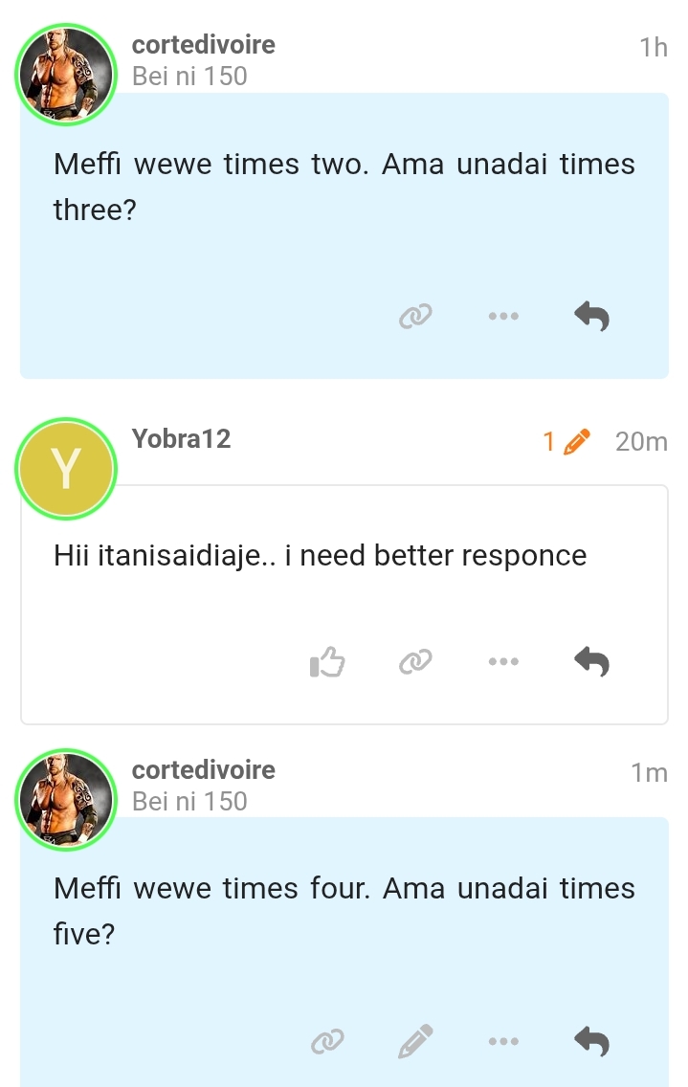This screenshot has width=688, height=1087.
Task: Reply to the 'times four' post
Action: point(591,1040)
